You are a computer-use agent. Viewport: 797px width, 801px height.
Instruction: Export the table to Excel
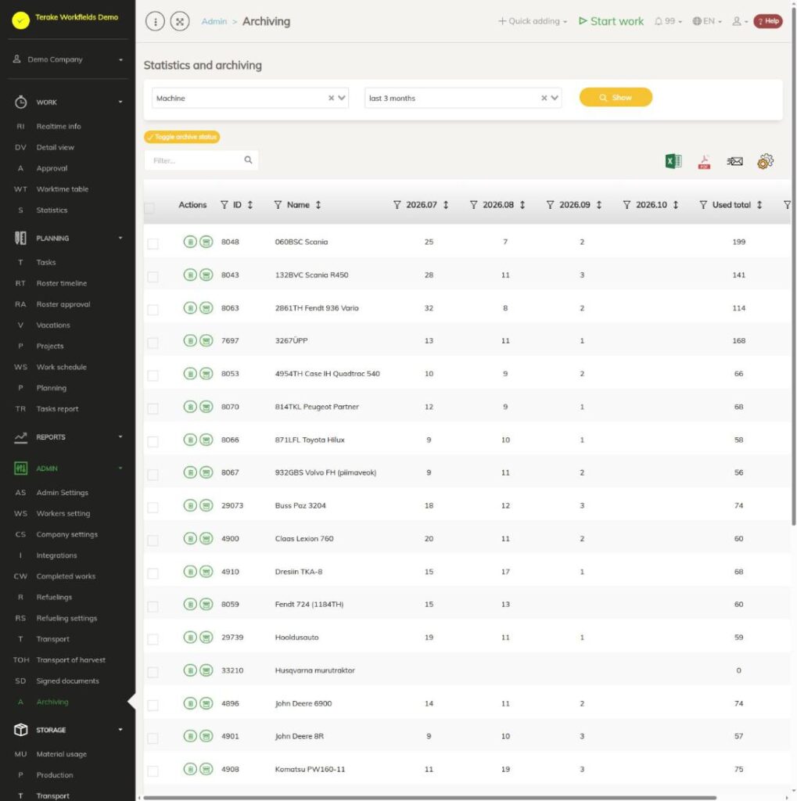pyautogui.click(x=673, y=161)
